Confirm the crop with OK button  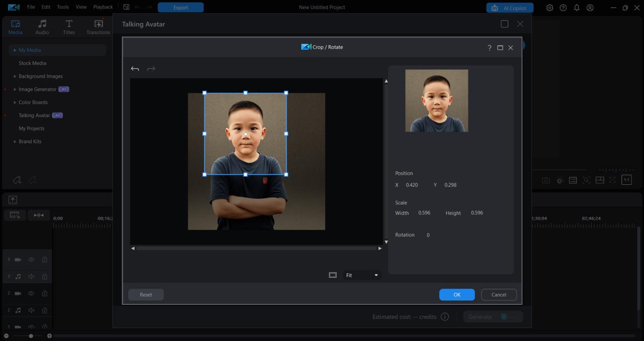click(456, 295)
